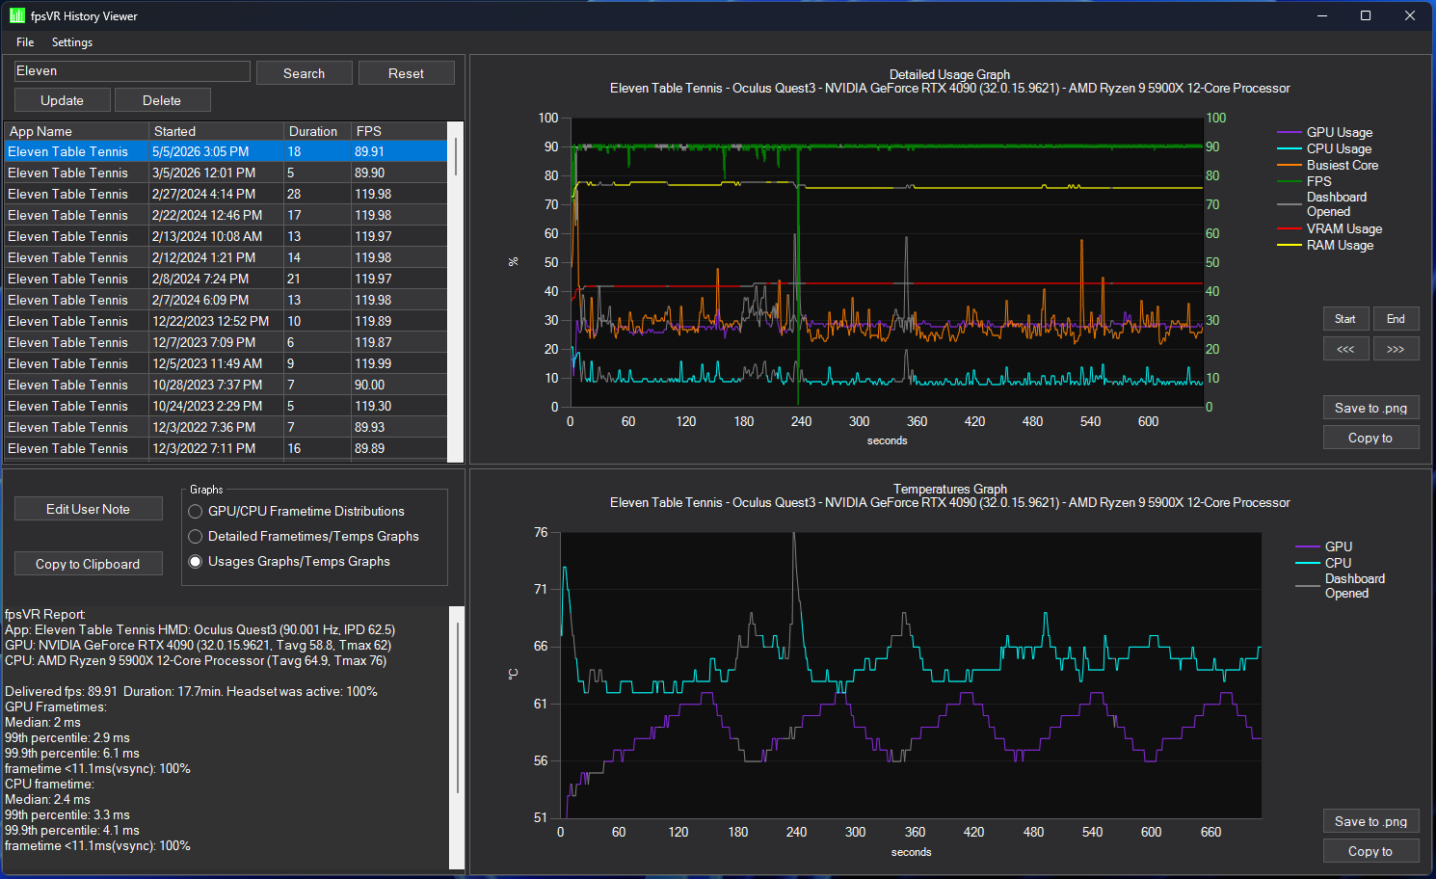Maximize the fpsVR History Viewer window

point(1366,15)
